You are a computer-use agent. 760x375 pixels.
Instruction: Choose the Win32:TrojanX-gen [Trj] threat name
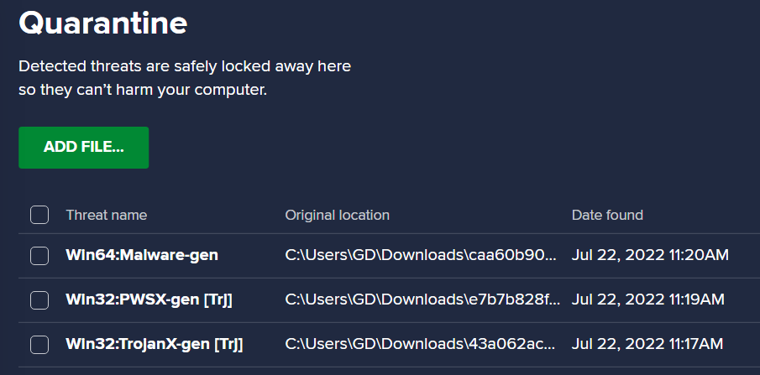click(155, 344)
